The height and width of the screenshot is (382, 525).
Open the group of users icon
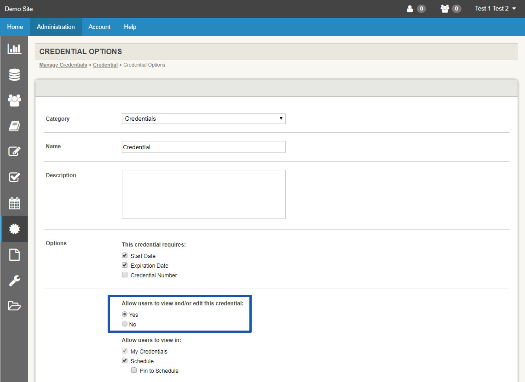pos(14,100)
